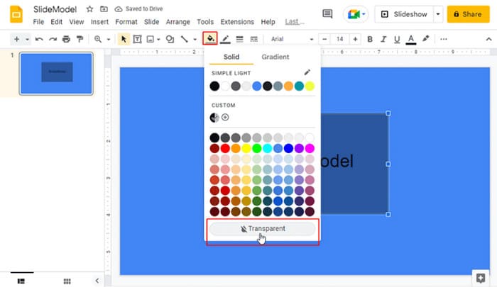
Task: Click the yellow Share button
Action: (x=468, y=14)
